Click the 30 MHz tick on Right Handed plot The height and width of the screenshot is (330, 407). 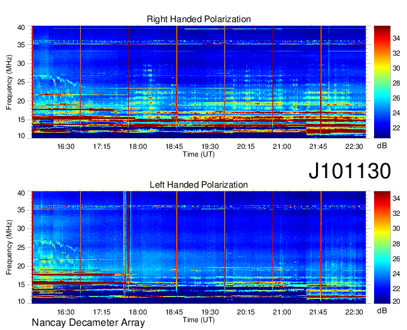(22, 63)
